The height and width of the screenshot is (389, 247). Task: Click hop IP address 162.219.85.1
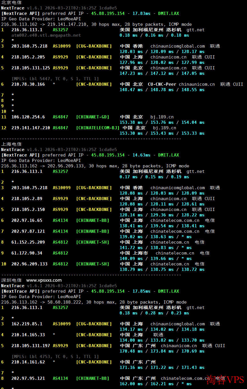pyautogui.click(x=27, y=324)
